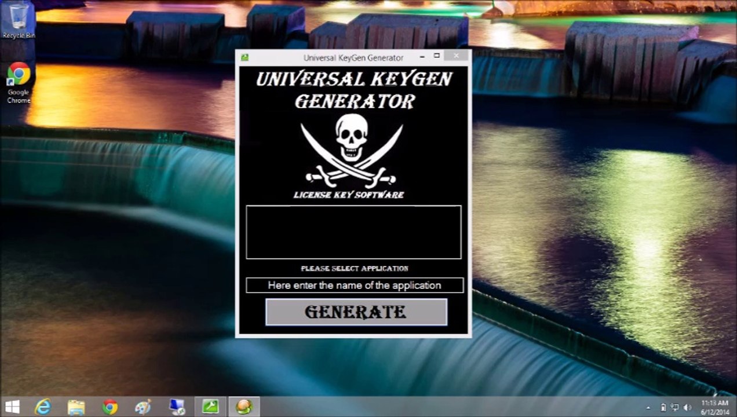
Task: Launch Internet Explorer from the taskbar
Action: (43, 407)
